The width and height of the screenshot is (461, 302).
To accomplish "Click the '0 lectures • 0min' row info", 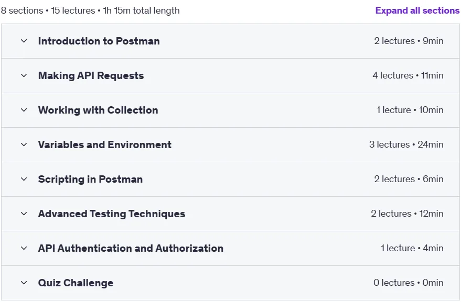I will [409, 283].
